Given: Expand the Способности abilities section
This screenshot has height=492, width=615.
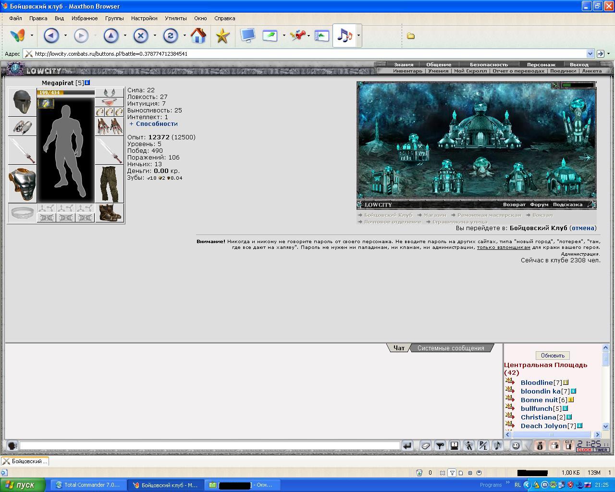Looking at the screenshot, I should tap(154, 123).
